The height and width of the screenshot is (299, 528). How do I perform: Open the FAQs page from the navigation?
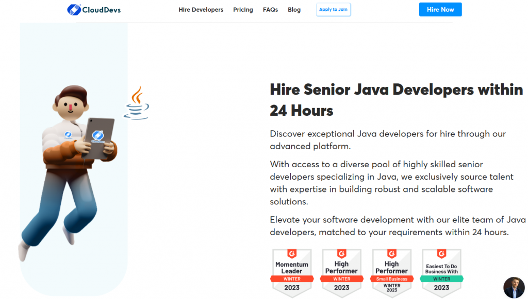270,9
